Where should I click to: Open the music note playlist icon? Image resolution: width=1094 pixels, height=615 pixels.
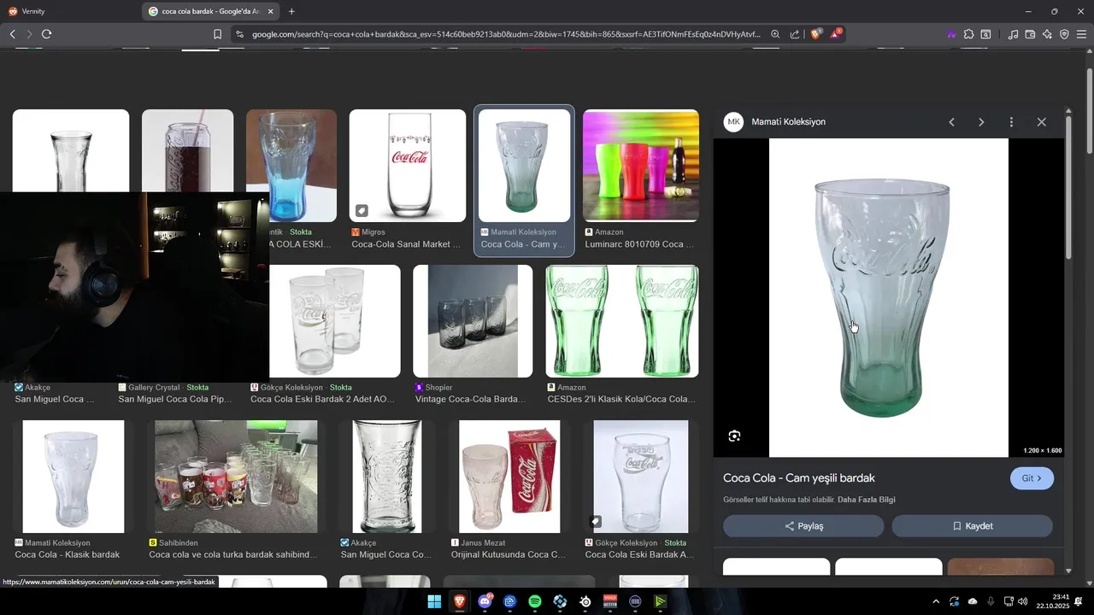[x=1014, y=34]
